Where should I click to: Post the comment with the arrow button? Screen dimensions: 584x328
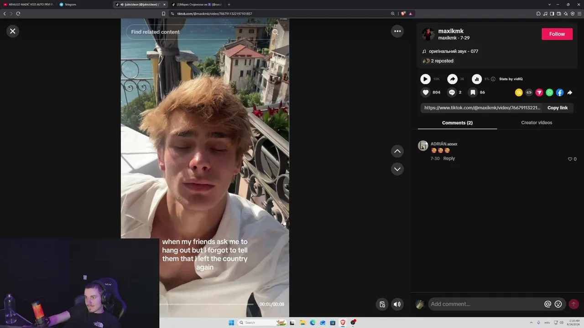[x=574, y=304]
